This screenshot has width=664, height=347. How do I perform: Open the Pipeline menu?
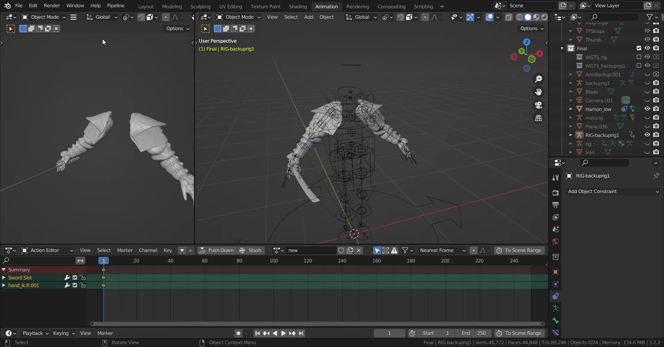coord(116,6)
